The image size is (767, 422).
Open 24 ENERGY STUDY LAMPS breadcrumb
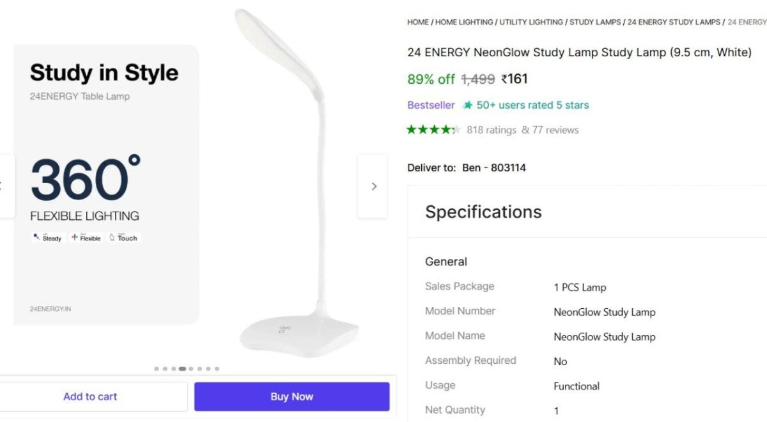(674, 22)
